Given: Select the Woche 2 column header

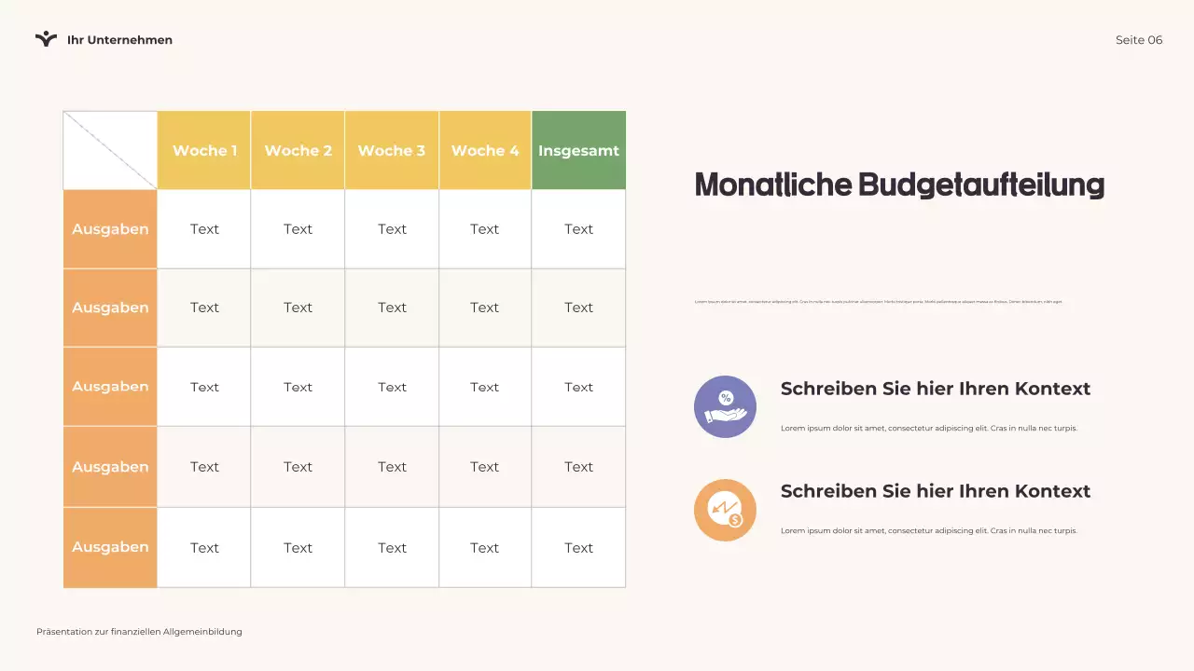Looking at the screenshot, I should (298, 150).
